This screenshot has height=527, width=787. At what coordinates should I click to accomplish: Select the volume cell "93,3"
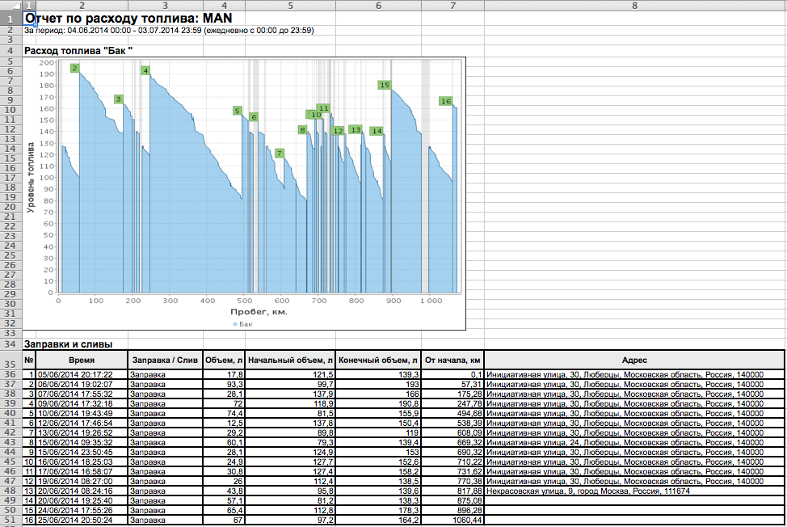tap(224, 385)
